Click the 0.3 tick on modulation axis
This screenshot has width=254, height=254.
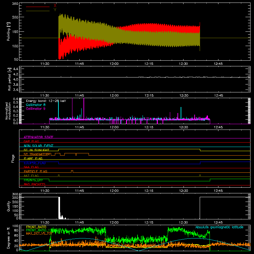click(x=16, y=111)
